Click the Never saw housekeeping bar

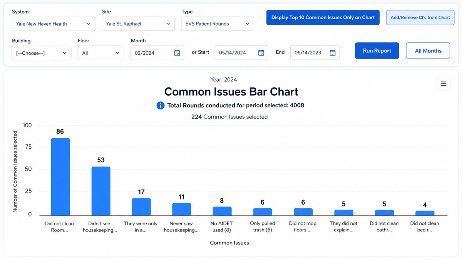[x=182, y=209]
